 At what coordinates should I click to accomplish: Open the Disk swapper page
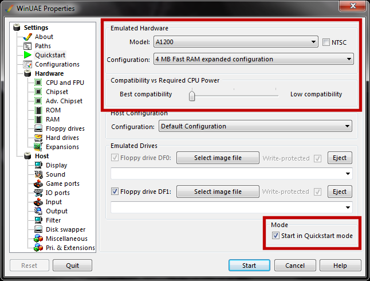pyautogui.click(x=66, y=229)
